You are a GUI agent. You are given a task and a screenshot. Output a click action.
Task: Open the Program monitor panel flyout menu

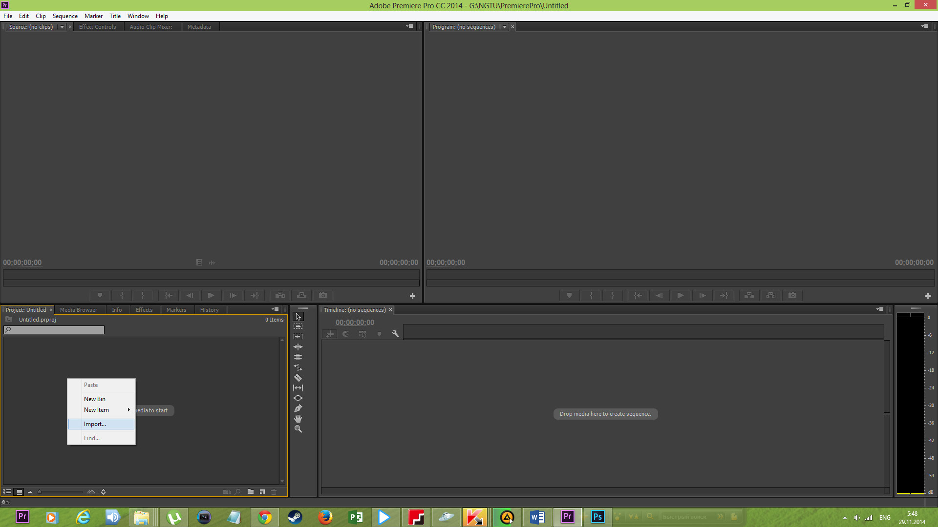coord(925,26)
